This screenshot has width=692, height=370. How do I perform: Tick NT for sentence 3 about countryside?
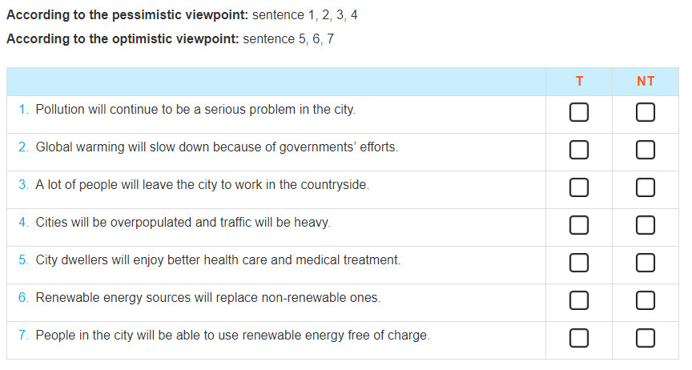[x=645, y=187]
